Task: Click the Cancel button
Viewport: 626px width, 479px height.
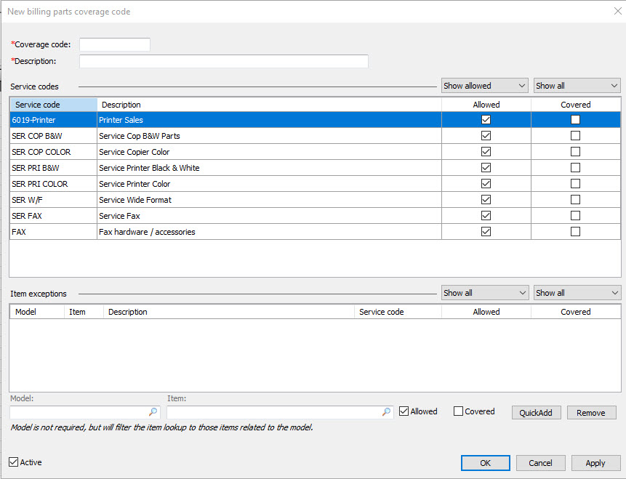Action: (540, 462)
